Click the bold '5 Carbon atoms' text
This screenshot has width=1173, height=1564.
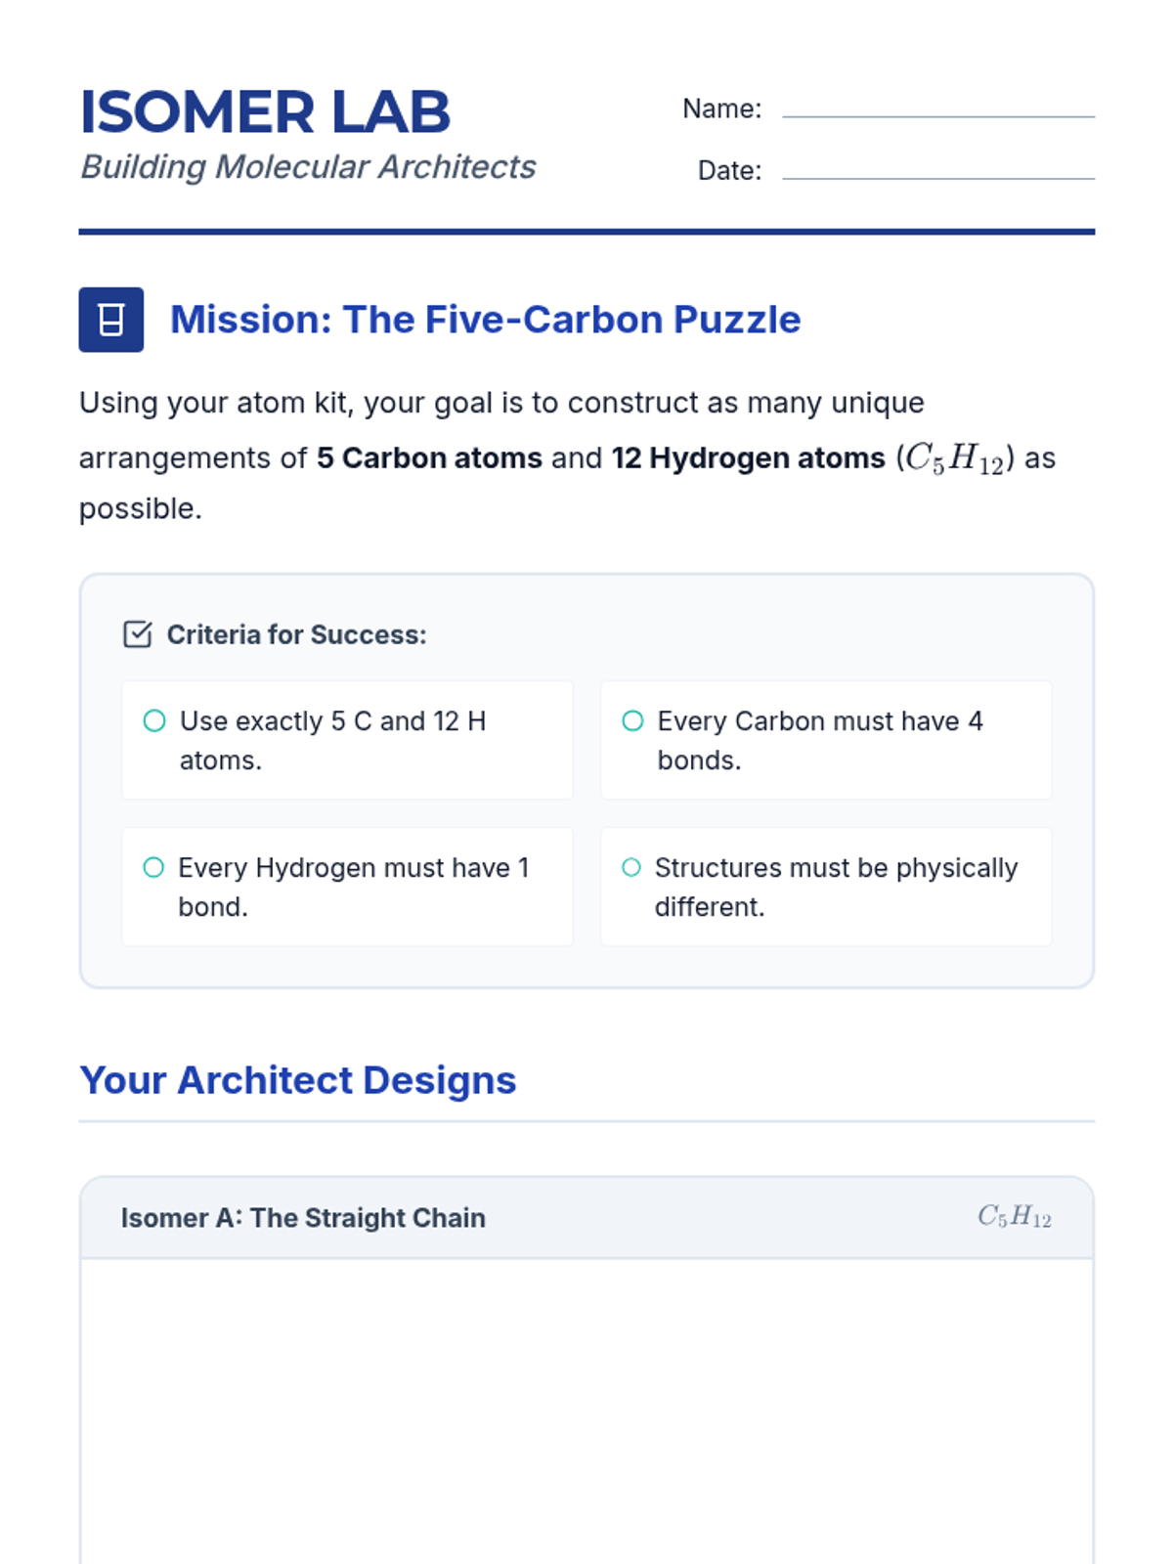pyautogui.click(x=429, y=458)
